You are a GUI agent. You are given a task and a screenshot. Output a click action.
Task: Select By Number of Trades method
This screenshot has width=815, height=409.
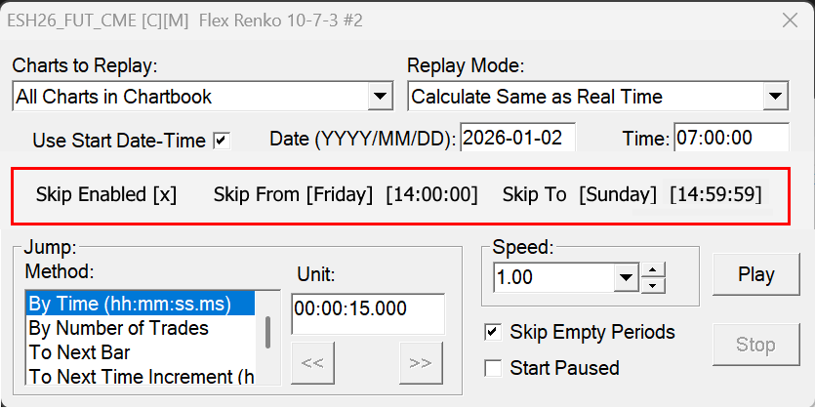tap(118, 328)
